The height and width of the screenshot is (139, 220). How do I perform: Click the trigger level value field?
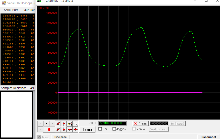159,124
